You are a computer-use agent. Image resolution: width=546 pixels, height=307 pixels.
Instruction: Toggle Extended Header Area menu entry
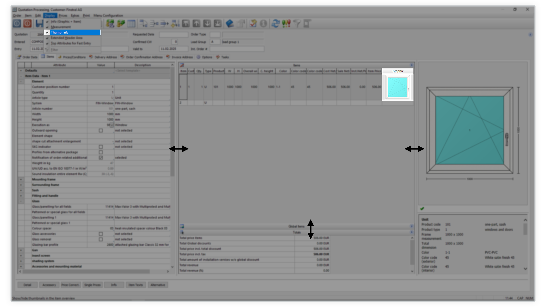point(72,38)
